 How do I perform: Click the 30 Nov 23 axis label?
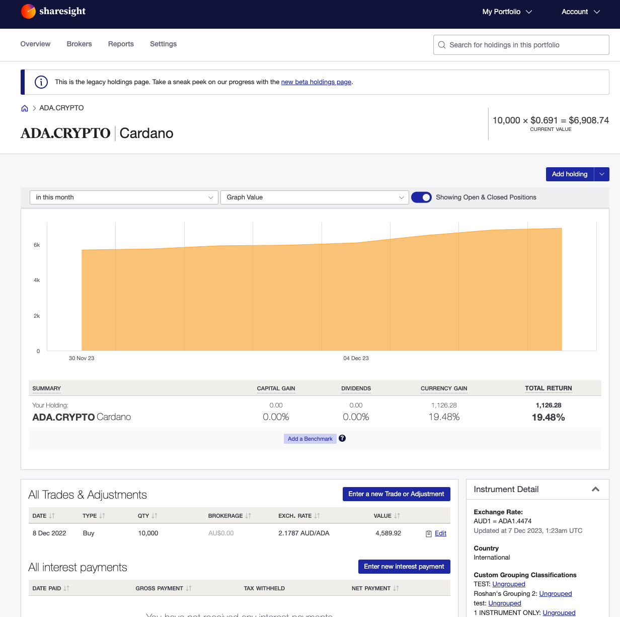[x=82, y=359]
